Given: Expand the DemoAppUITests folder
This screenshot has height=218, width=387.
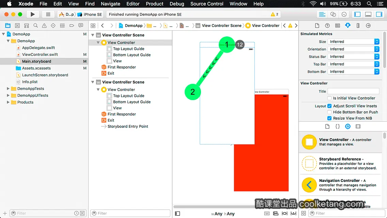Looking at the screenshot, I should coord(8,95).
